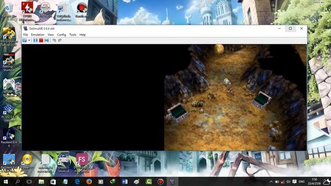Click the DeSmuME title bar app icon
Screen dimensions: 331x186
(x=25, y=28)
